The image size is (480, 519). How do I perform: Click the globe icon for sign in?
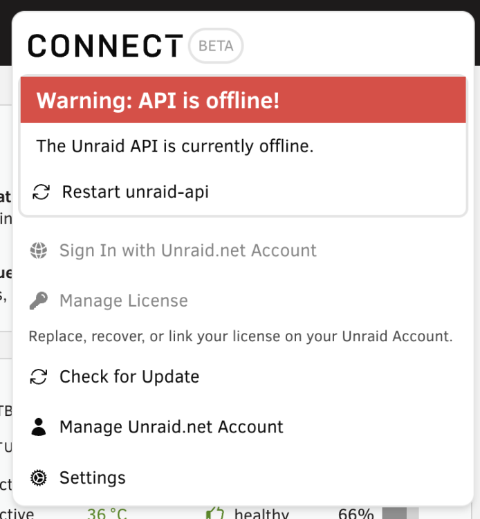tap(39, 251)
